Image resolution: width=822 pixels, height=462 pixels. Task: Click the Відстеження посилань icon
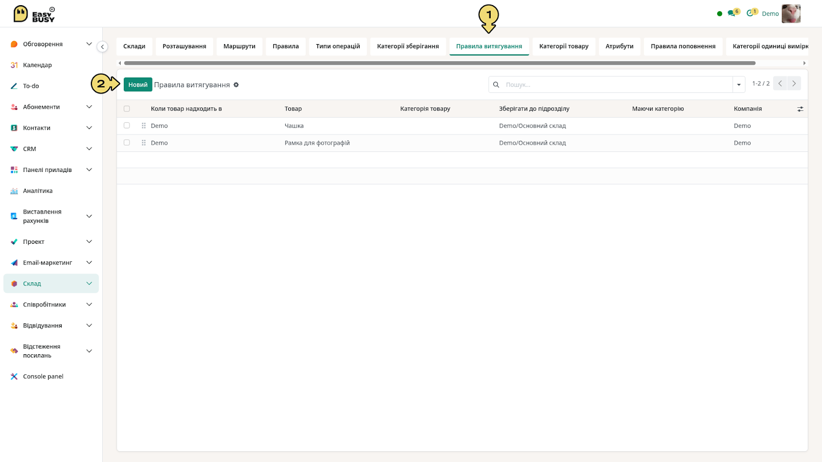[x=14, y=351]
